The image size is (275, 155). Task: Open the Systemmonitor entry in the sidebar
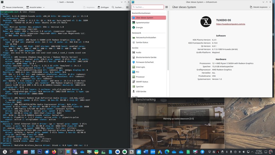pyautogui.click(x=142, y=22)
